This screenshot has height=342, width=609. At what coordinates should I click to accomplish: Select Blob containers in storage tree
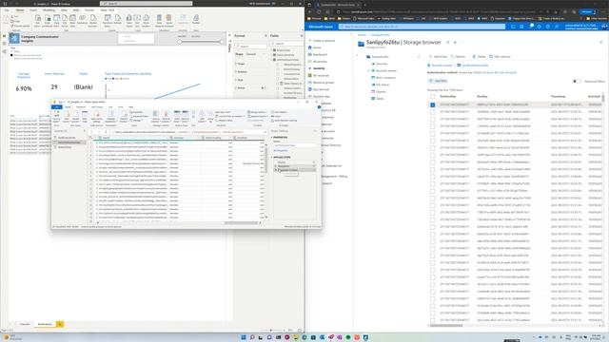point(383,78)
